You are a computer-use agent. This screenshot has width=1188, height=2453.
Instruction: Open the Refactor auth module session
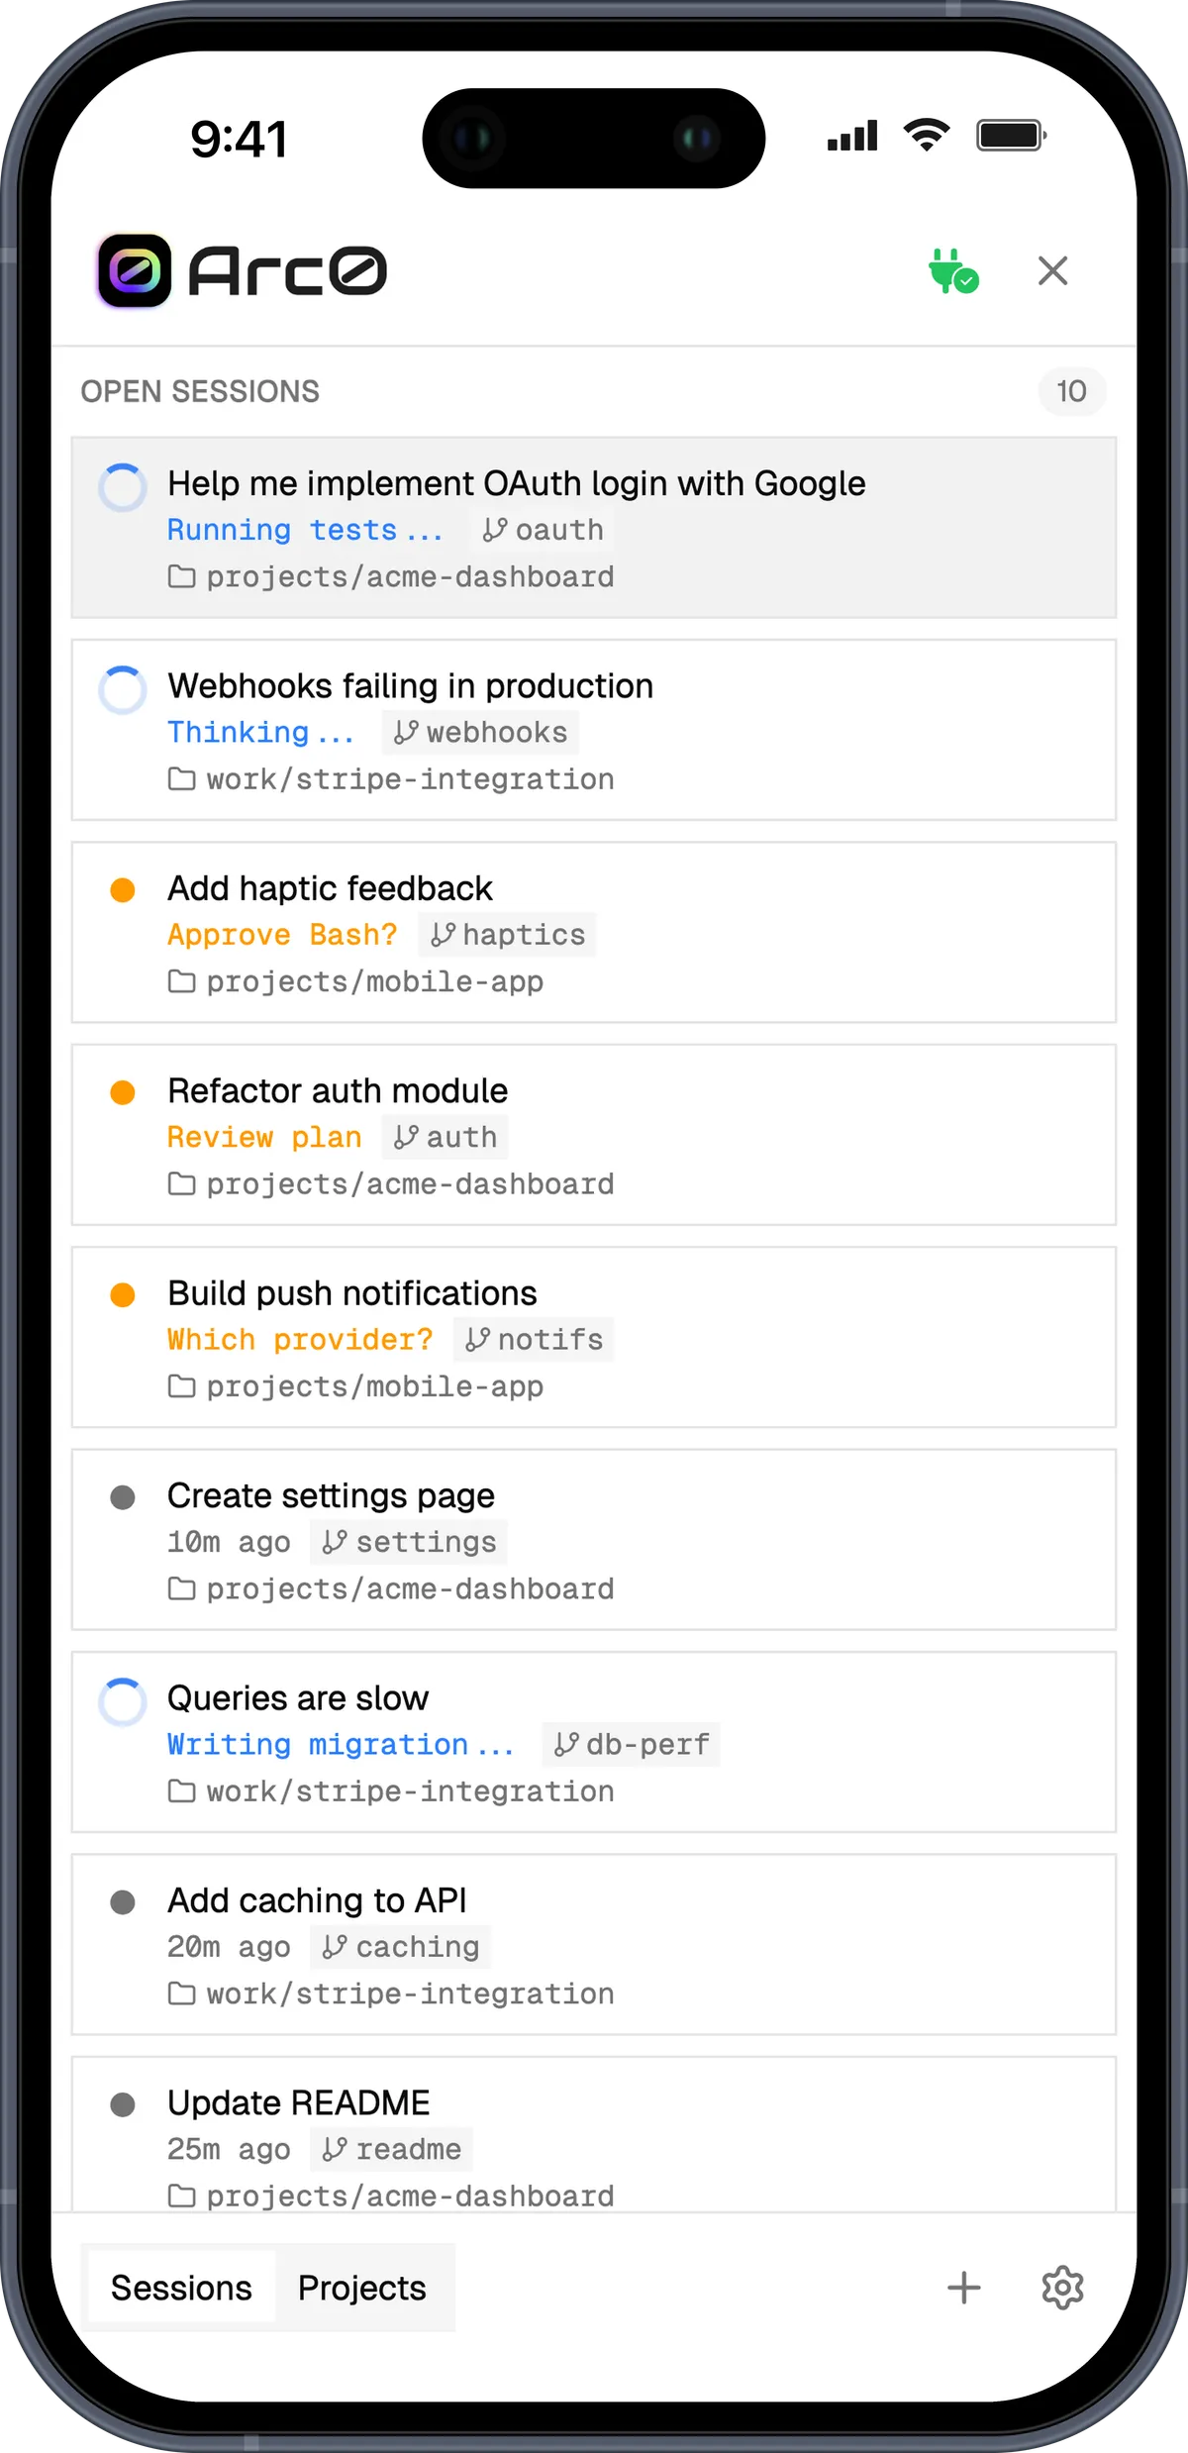coord(594,1135)
